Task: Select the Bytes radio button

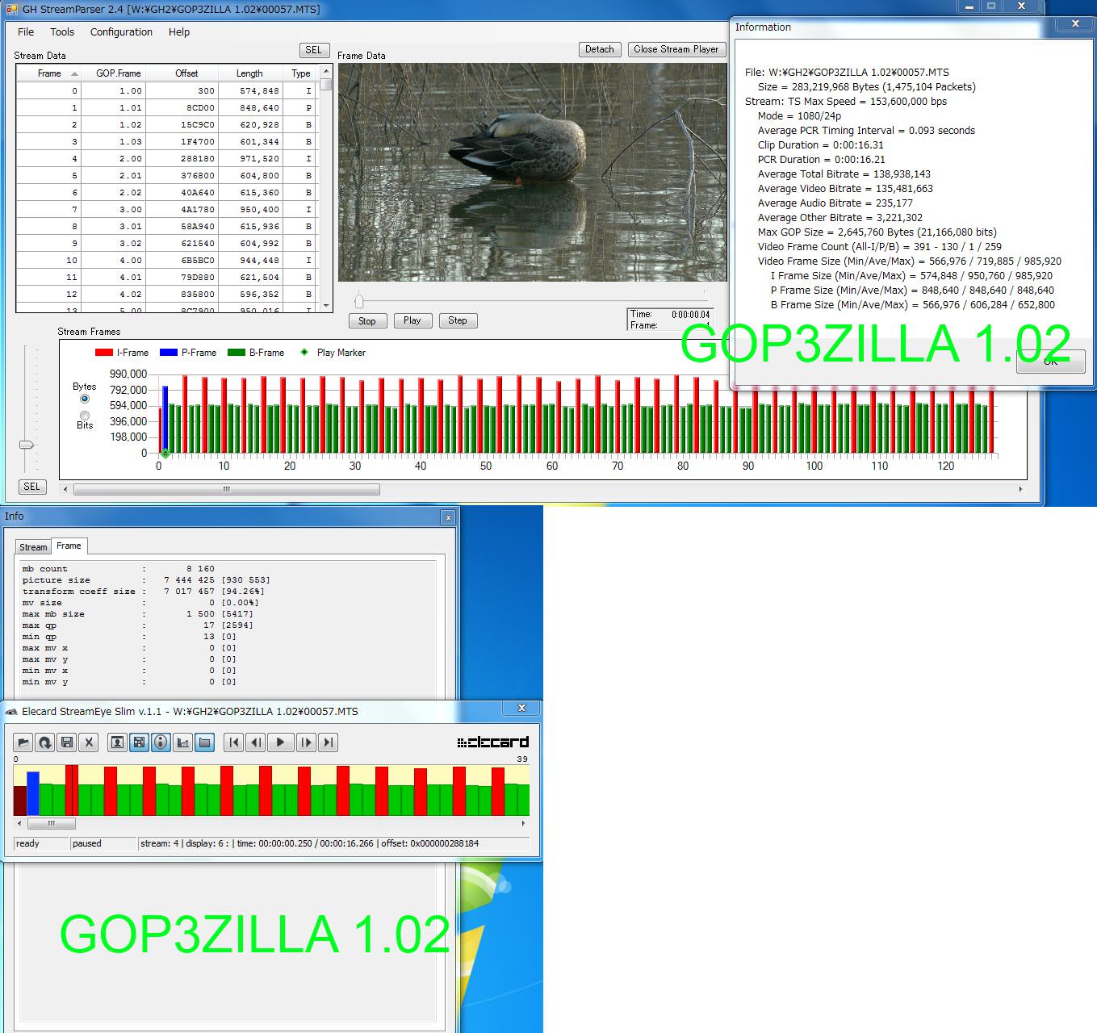Action: click(85, 399)
